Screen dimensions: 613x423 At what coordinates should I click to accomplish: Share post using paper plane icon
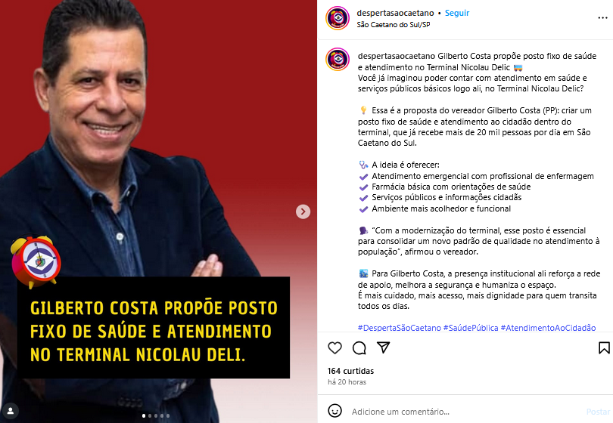[383, 347]
